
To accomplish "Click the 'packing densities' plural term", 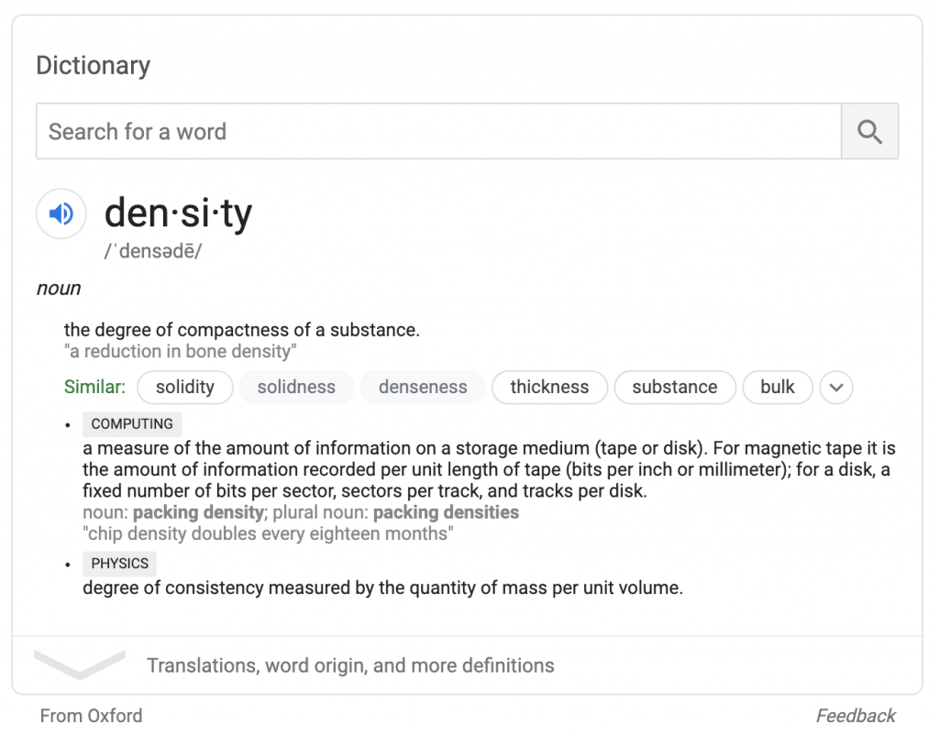I will [446, 512].
